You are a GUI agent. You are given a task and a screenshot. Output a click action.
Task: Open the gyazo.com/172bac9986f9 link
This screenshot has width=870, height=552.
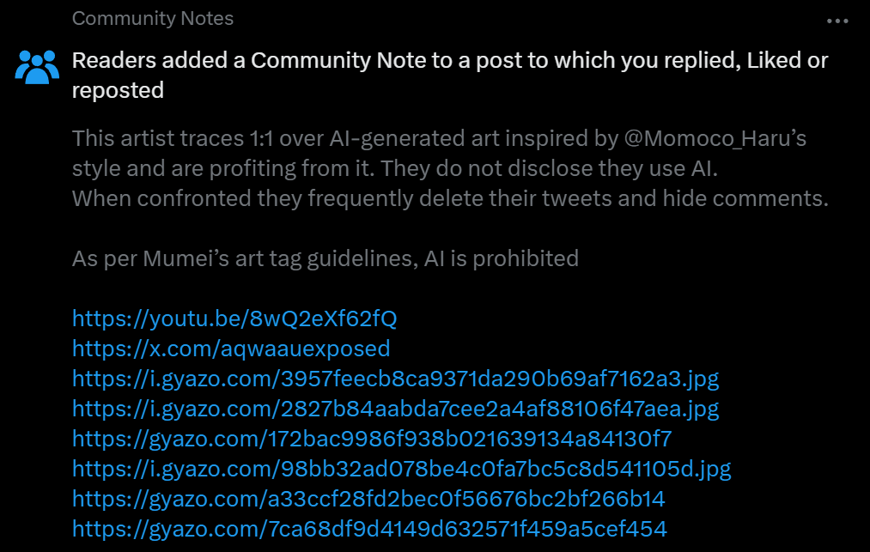click(x=371, y=439)
